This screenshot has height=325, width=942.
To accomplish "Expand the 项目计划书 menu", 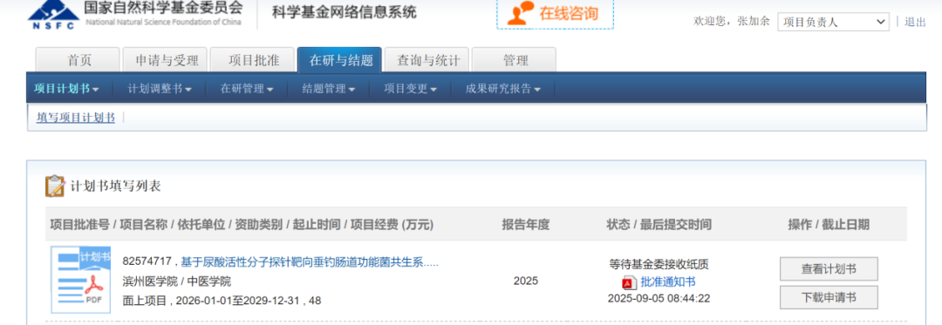I will tap(66, 89).
